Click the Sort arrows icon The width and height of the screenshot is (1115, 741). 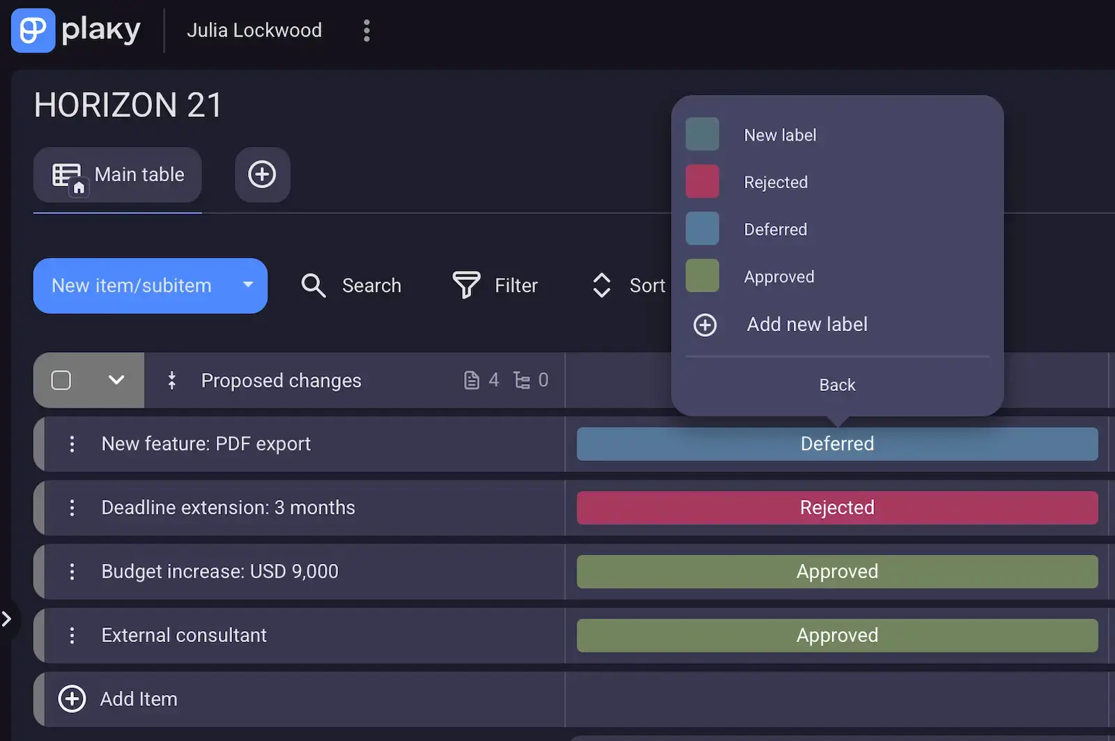pos(601,286)
